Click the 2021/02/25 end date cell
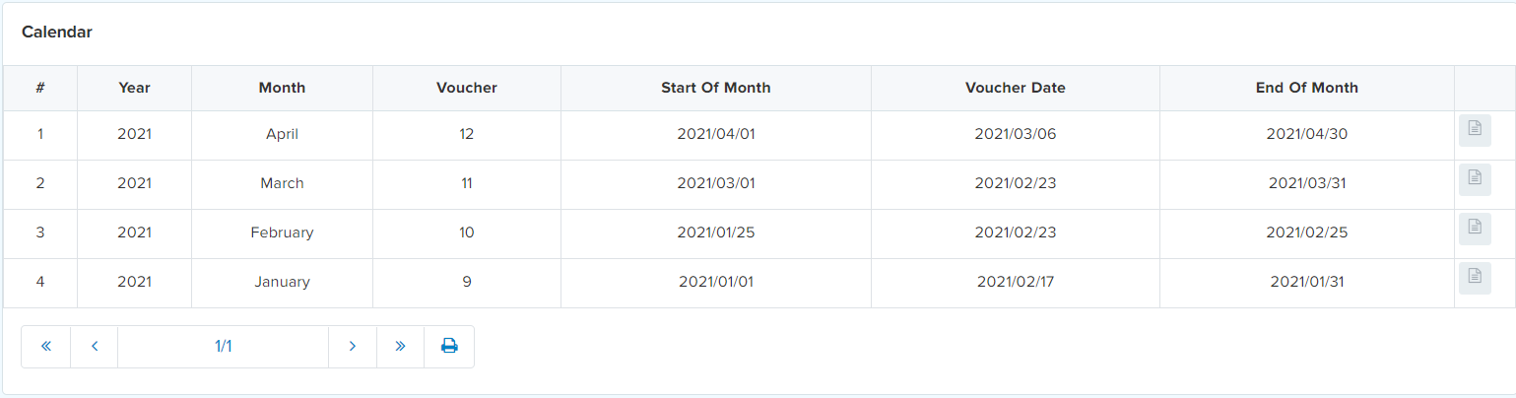 pyautogui.click(x=1307, y=232)
